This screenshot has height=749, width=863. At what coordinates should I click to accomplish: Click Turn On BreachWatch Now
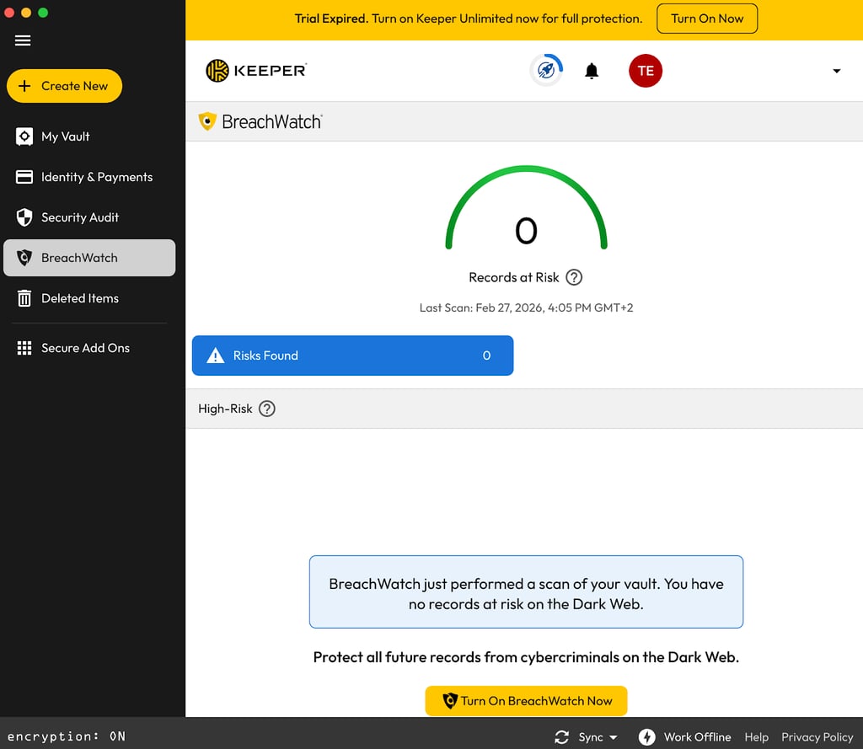pos(526,701)
